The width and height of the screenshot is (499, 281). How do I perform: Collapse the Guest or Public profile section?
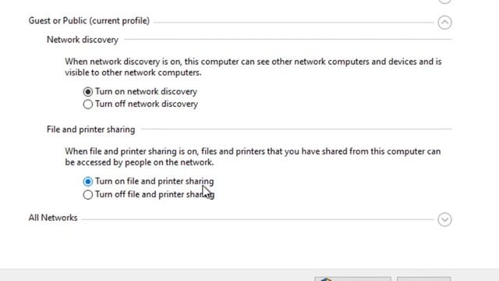pos(444,23)
